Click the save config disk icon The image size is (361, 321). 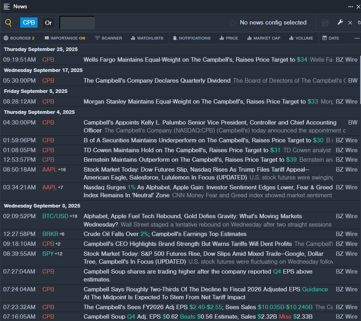click(x=325, y=23)
